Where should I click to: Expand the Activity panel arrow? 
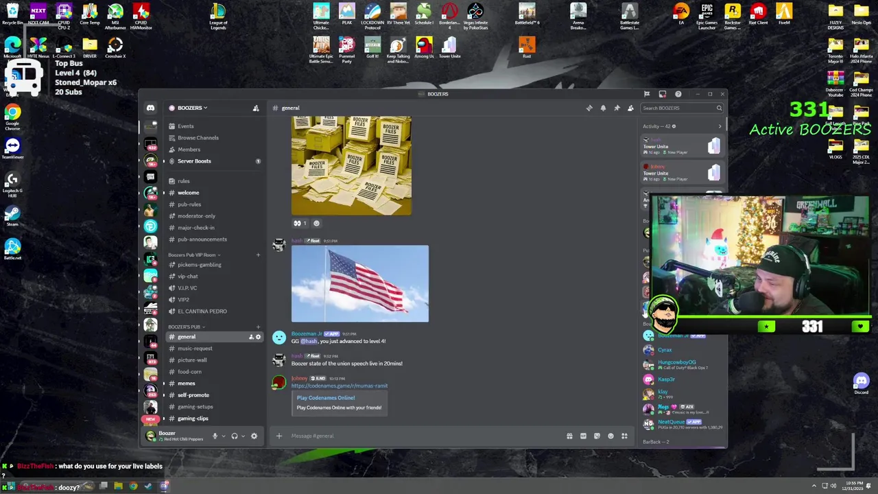point(720,126)
